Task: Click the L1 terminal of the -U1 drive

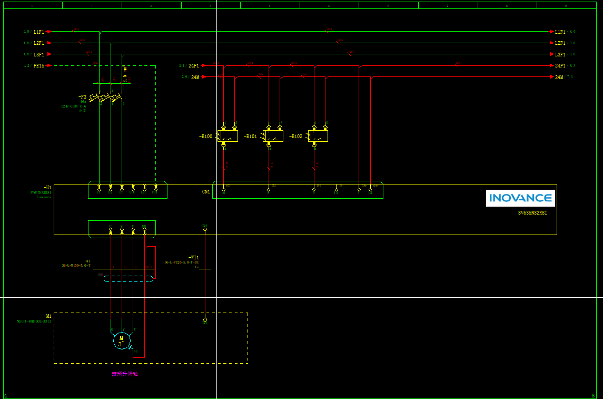Action: [99, 188]
